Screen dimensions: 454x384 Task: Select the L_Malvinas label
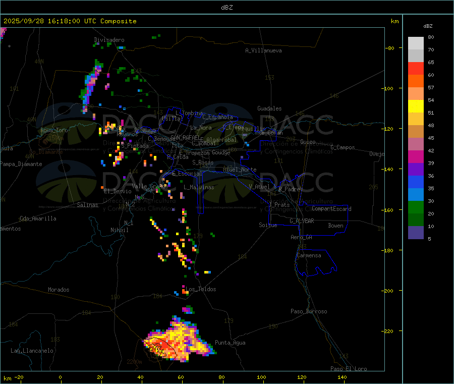coord(199,187)
